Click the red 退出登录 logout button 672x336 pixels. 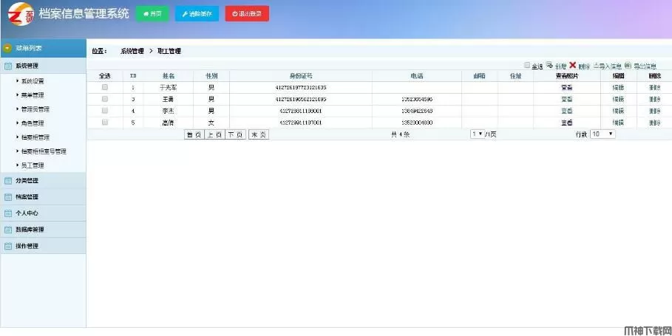tap(247, 13)
